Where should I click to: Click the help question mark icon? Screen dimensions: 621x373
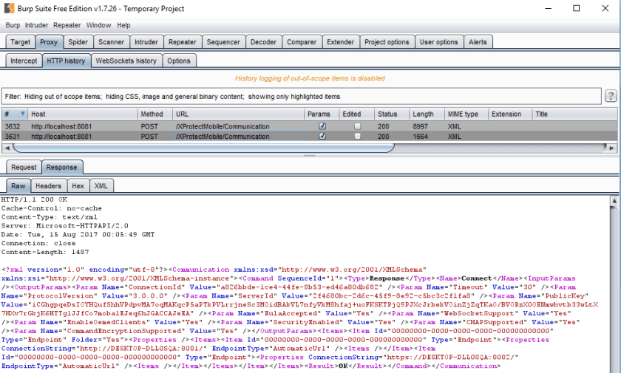pos(611,96)
